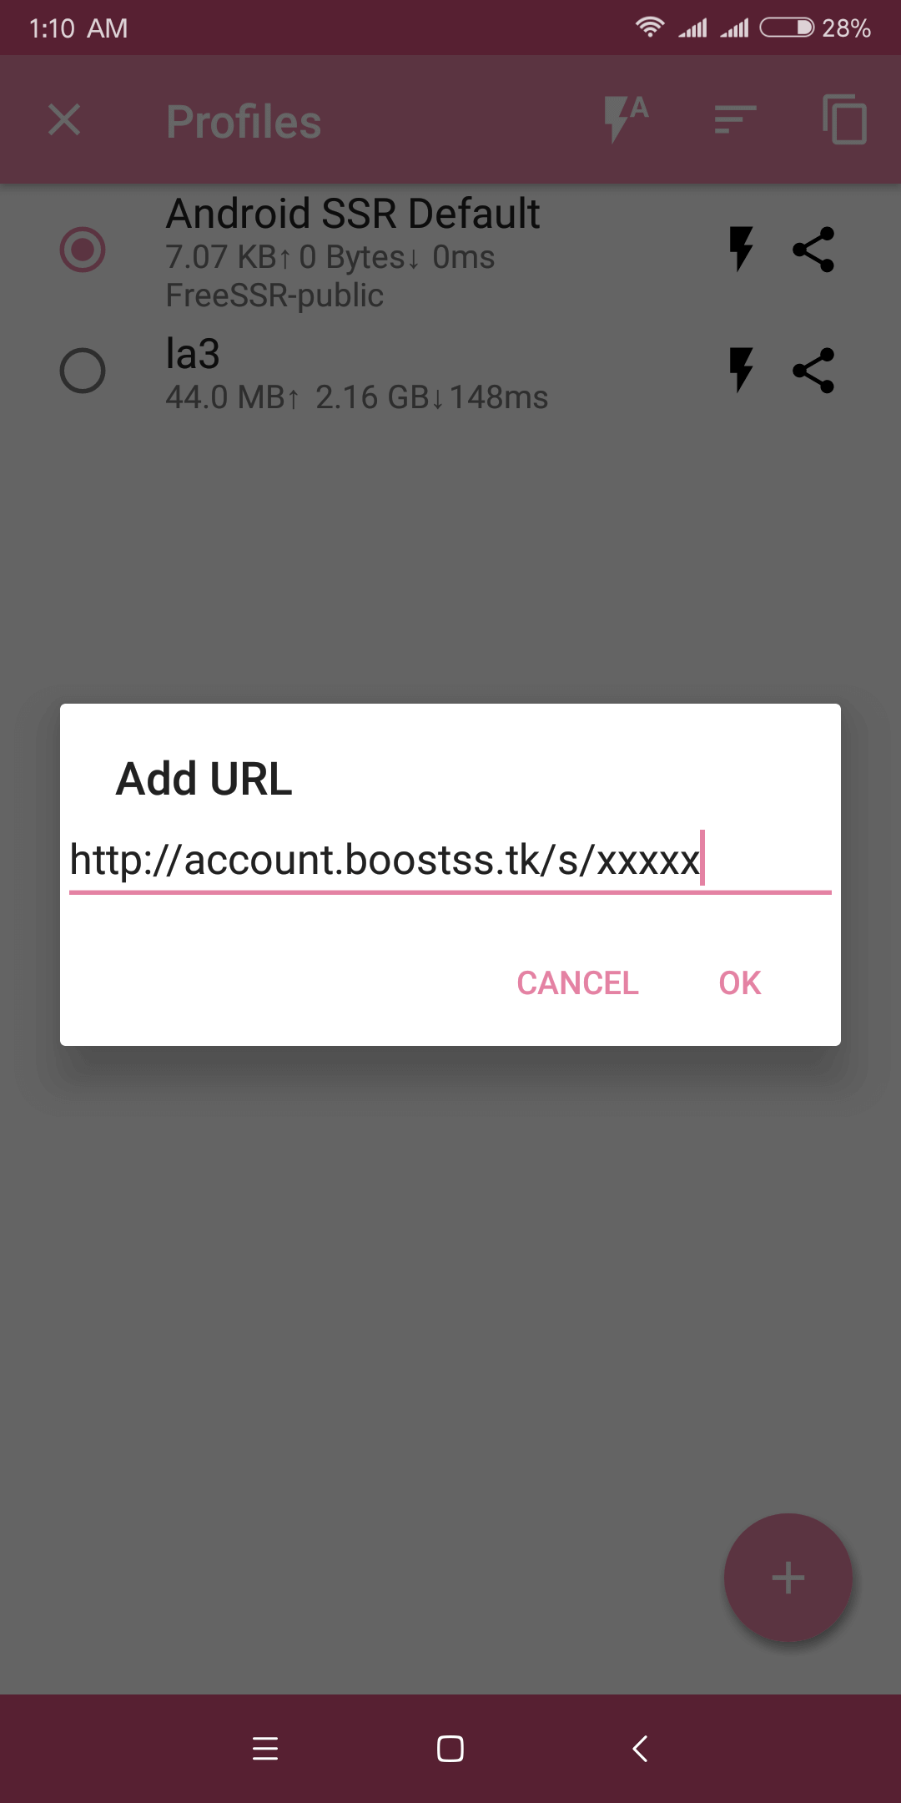Open the sort profiles icon
The image size is (901, 1803).
[736, 119]
